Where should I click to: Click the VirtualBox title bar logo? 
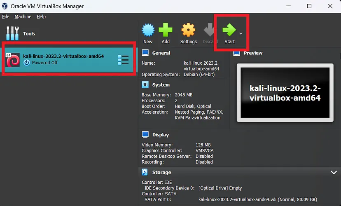pyautogui.click(x=5, y=6)
